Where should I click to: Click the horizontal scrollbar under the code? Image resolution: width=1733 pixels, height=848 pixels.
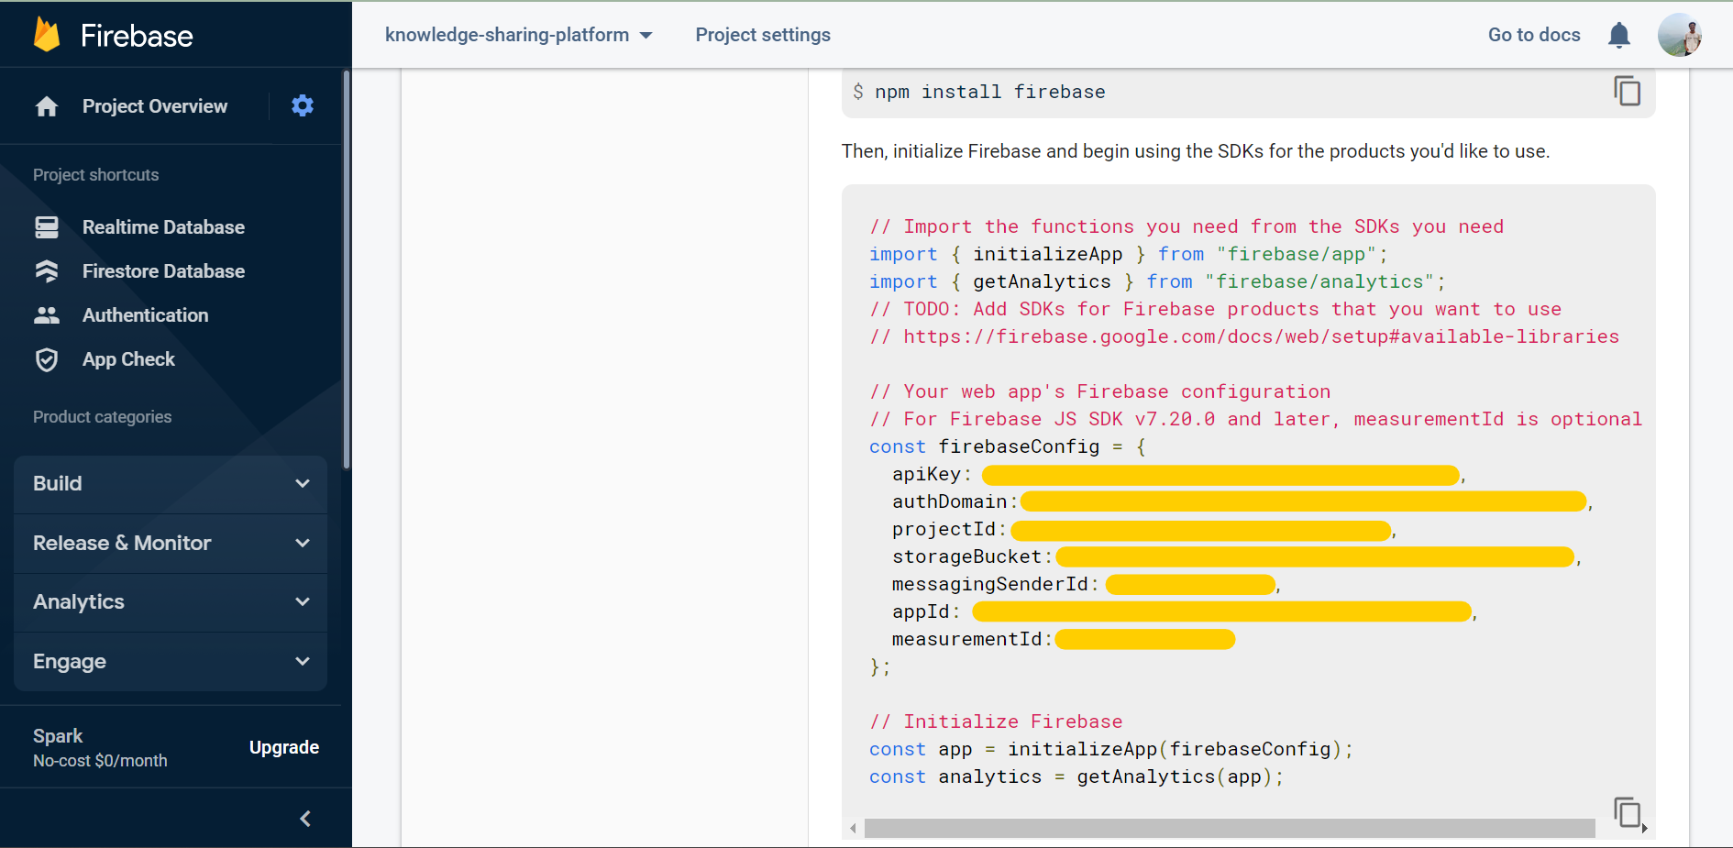tap(1229, 828)
